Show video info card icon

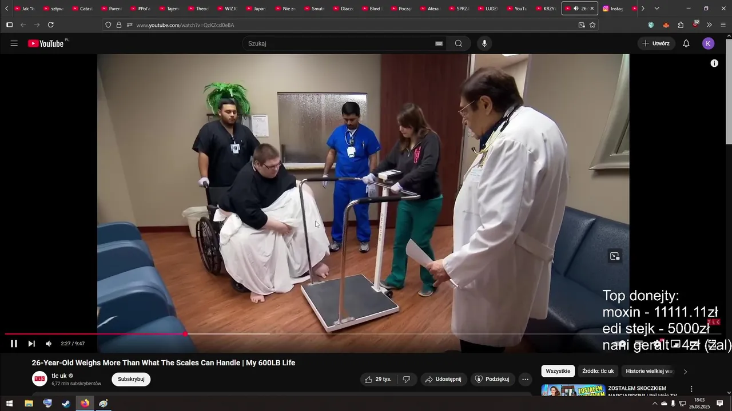(714, 63)
